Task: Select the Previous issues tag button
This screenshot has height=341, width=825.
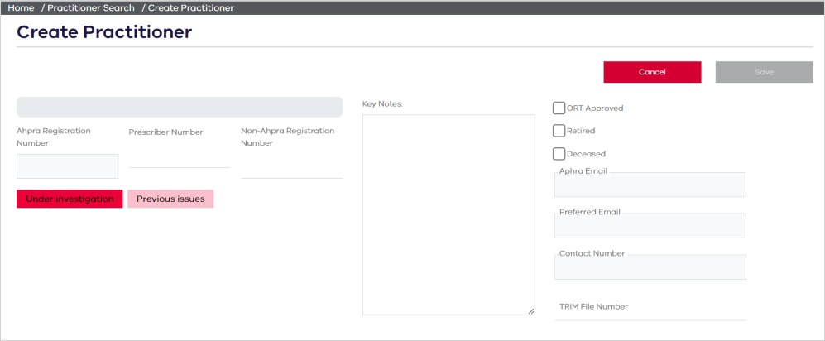Action: pos(170,199)
